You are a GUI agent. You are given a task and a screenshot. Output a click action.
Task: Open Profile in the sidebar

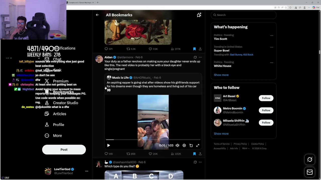click(x=54, y=124)
